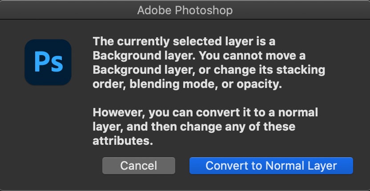Image resolution: width=370 pixels, height=191 pixels.
Task: Click the word "opacity." in the message
Action: click(259, 85)
